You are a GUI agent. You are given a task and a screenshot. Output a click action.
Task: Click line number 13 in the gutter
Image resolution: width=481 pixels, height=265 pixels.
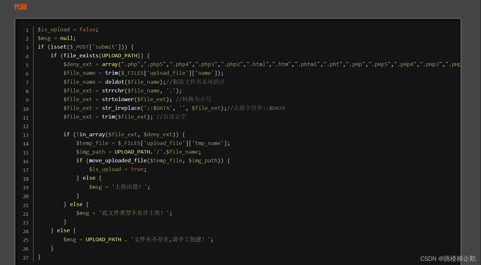[26, 135]
